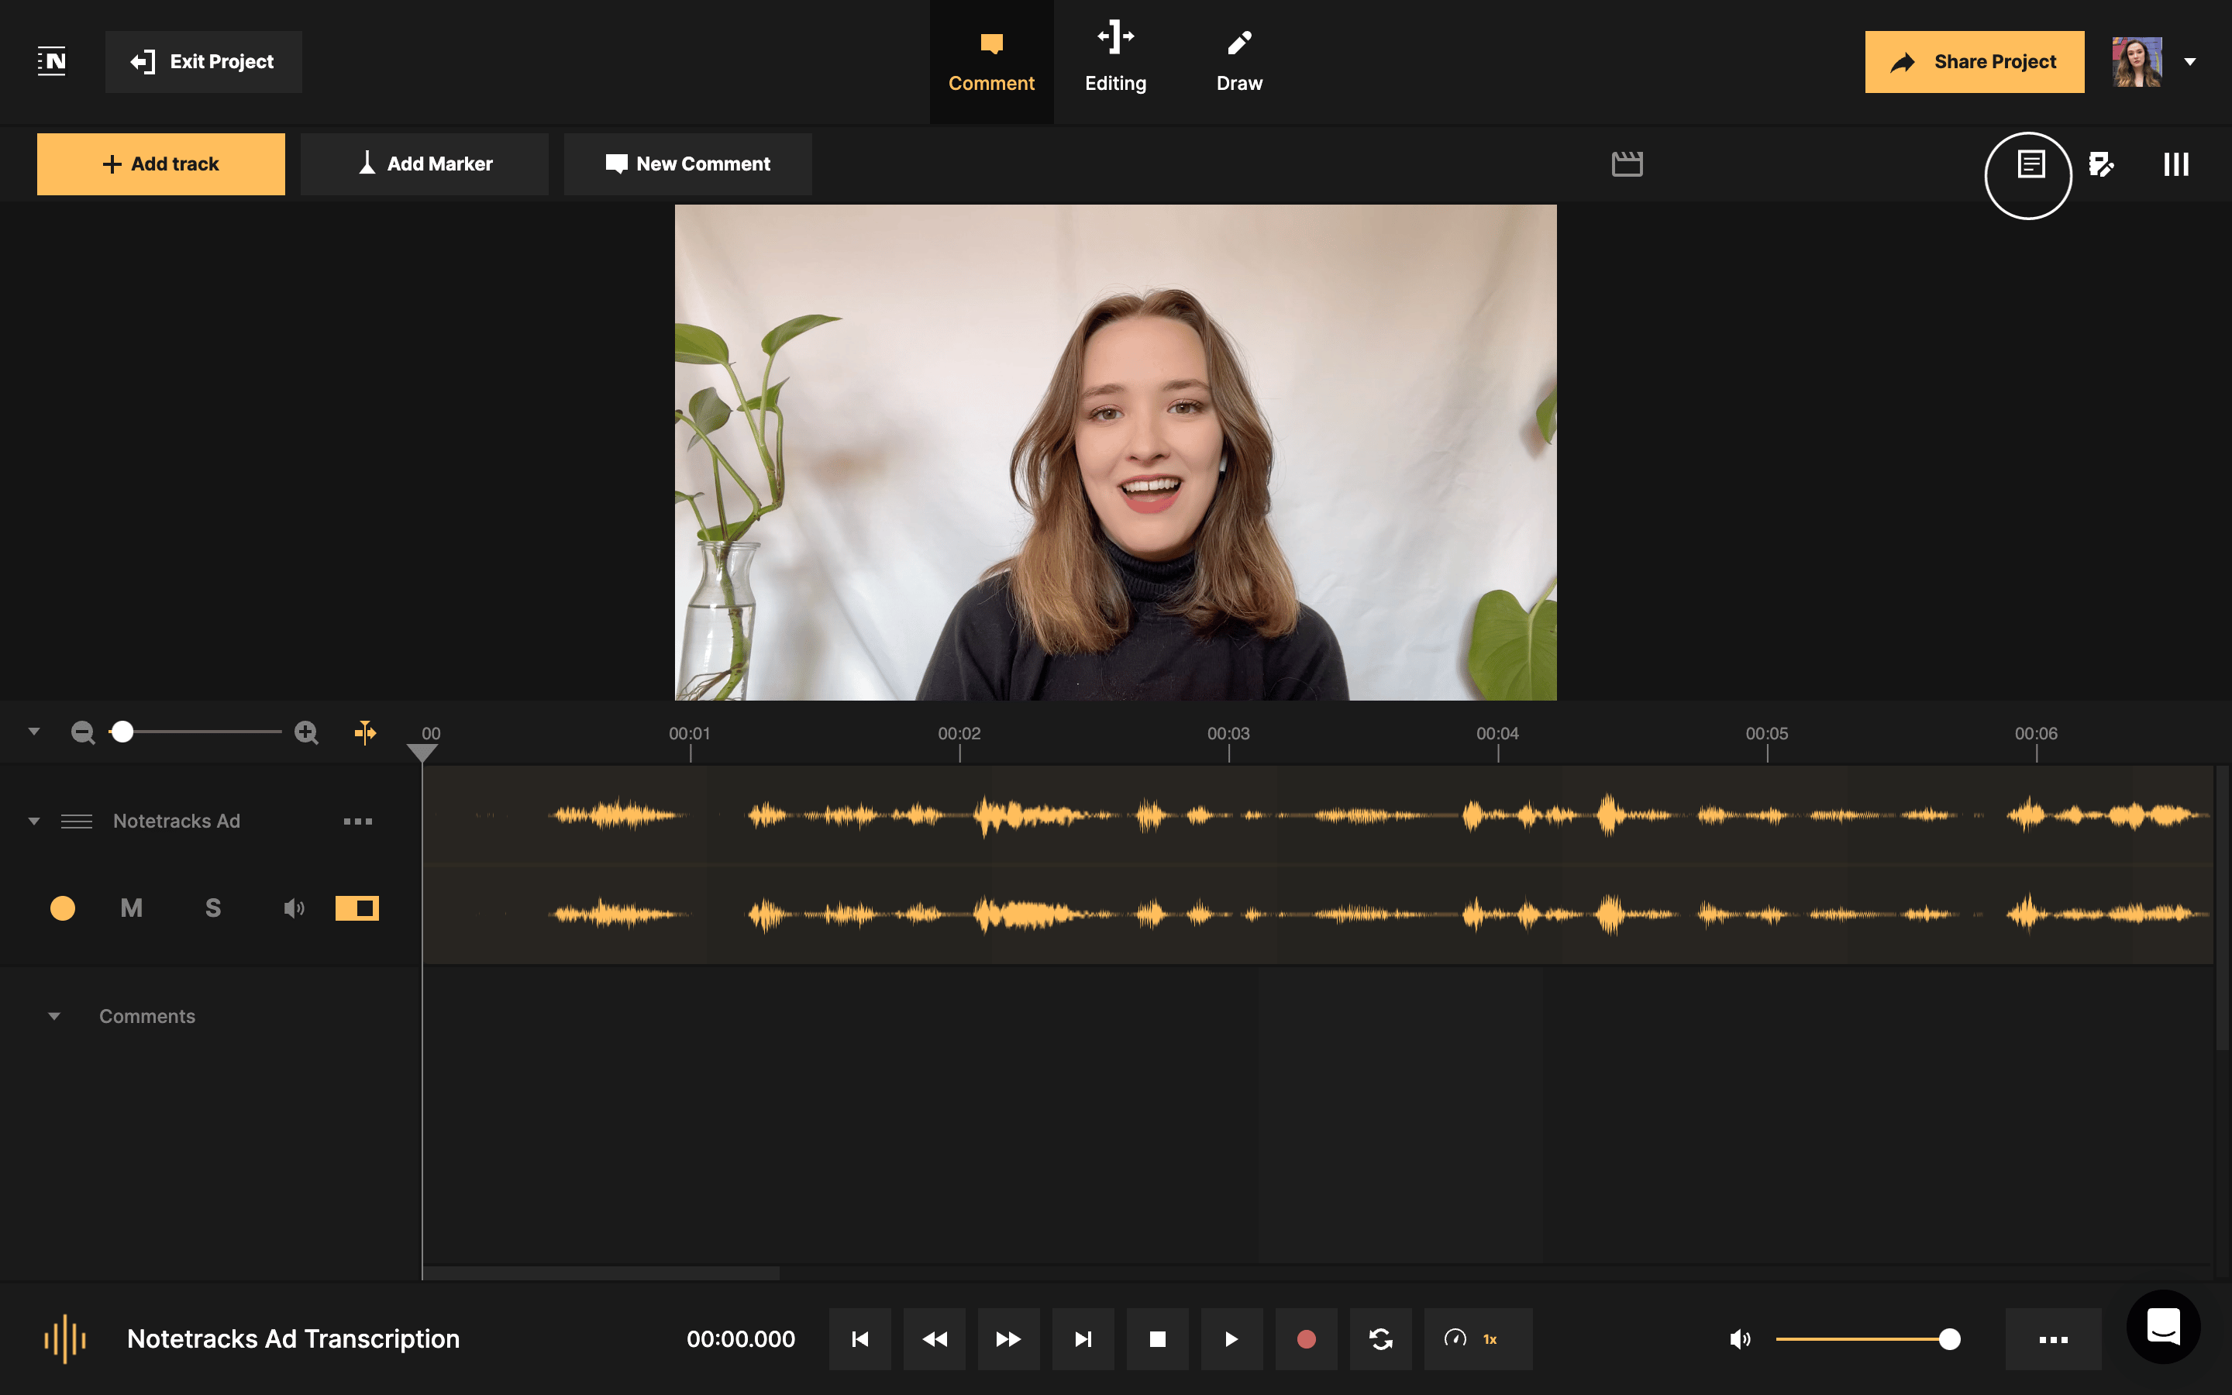Open track options via the ellipsis menu

point(358,820)
